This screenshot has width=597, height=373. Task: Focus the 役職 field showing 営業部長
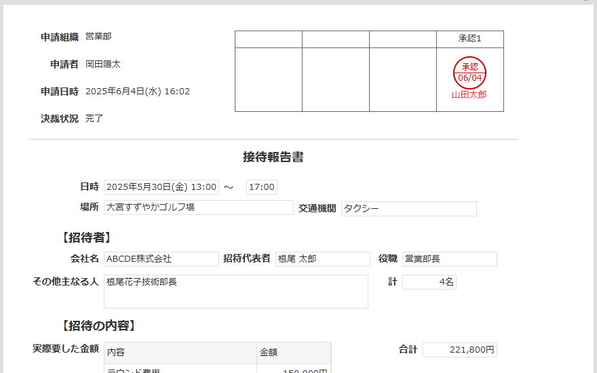[x=449, y=259]
